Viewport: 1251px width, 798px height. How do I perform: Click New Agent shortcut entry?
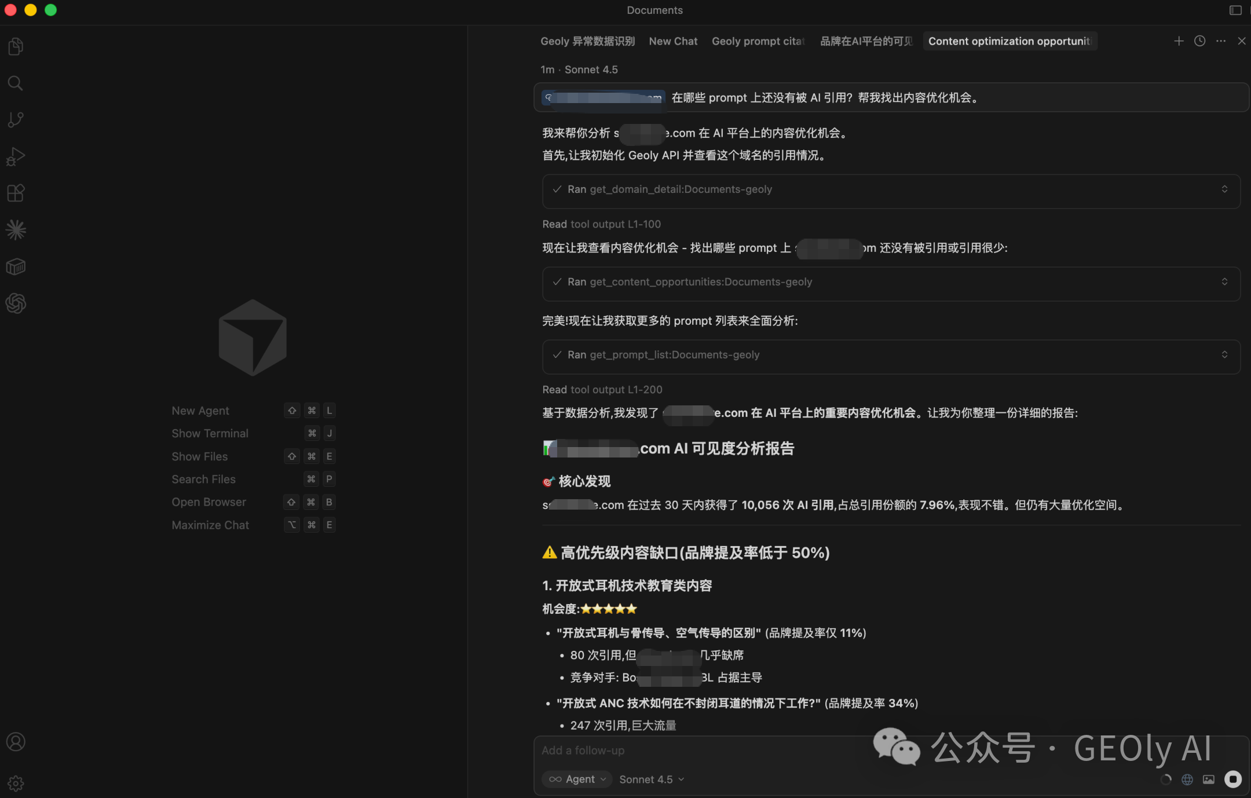(253, 411)
